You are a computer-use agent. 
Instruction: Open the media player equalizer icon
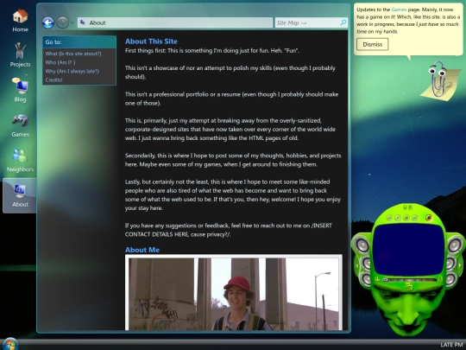click(377, 279)
